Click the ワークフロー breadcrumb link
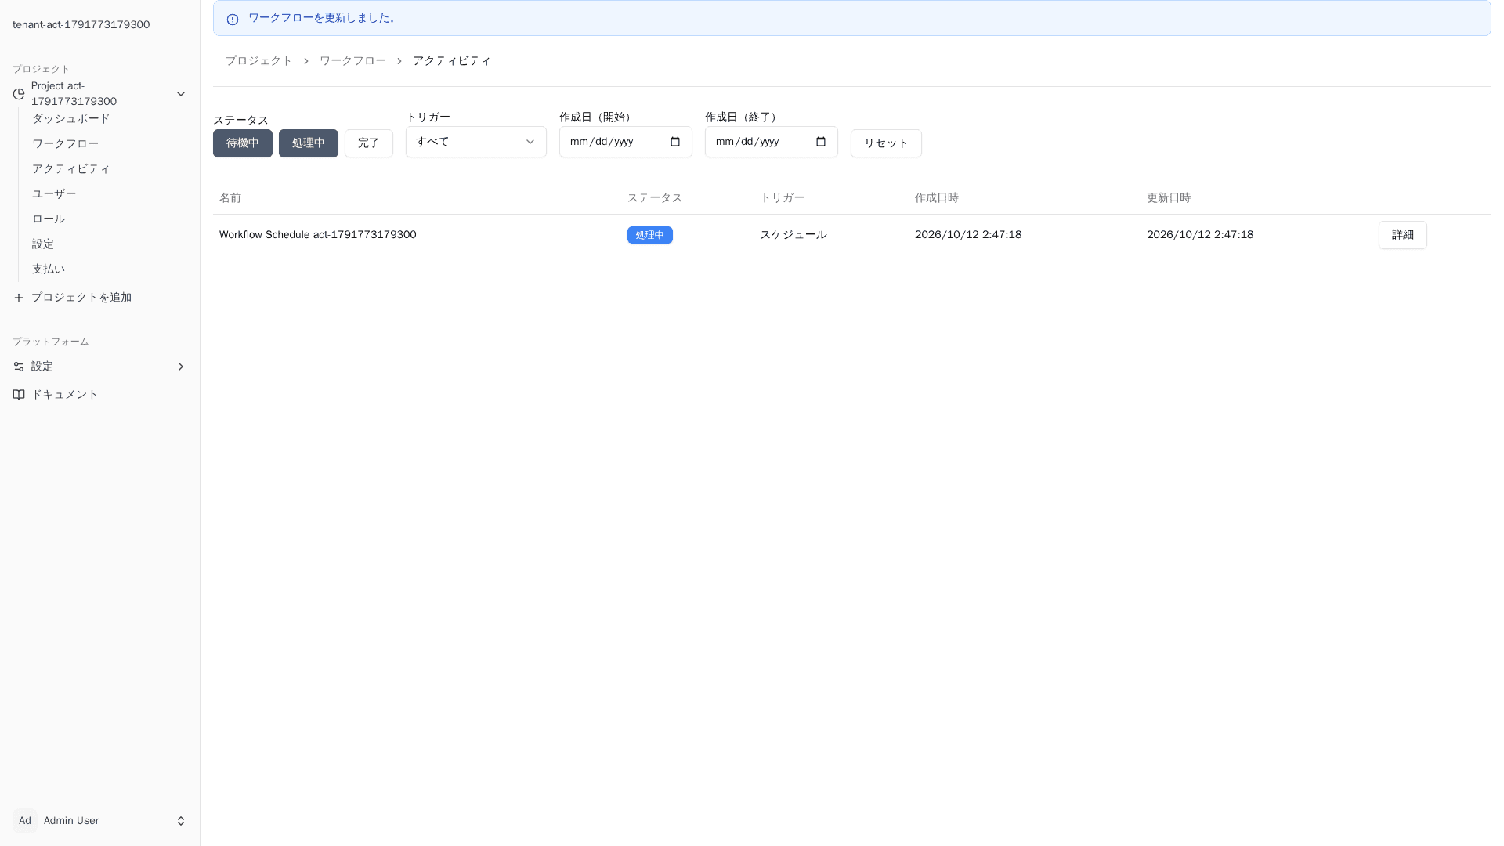Image resolution: width=1504 pixels, height=846 pixels. pyautogui.click(x=353, y=61)
